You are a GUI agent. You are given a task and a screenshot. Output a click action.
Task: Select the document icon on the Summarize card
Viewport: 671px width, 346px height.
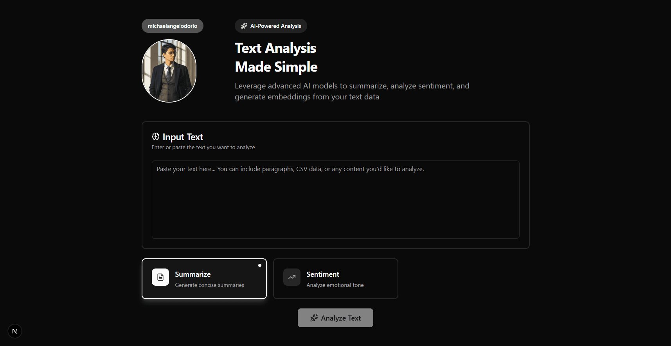point(160,277)
